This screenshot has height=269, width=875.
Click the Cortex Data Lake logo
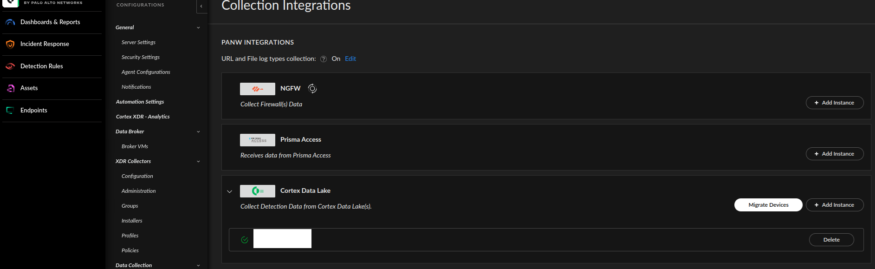pos(258,191)
